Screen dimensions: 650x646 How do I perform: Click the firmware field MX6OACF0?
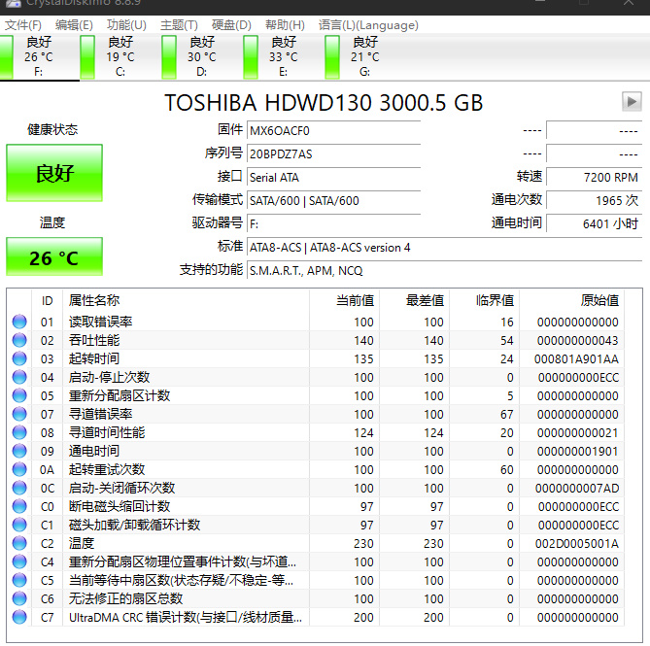coord(333,130)
